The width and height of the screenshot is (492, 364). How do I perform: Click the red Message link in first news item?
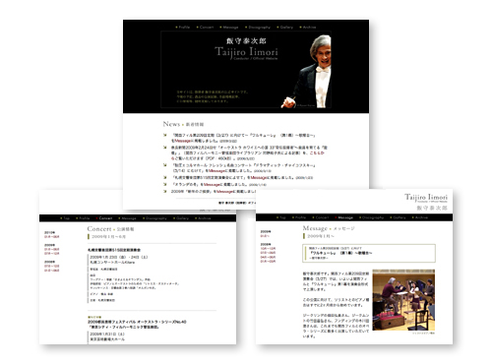[182, 141]
